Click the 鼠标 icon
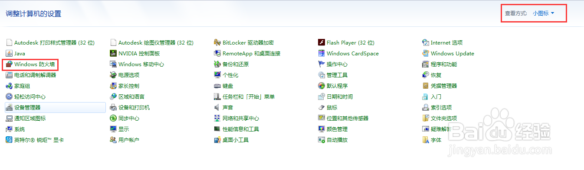The width and height of the screenshot is (584, 170). click(322, 108)
